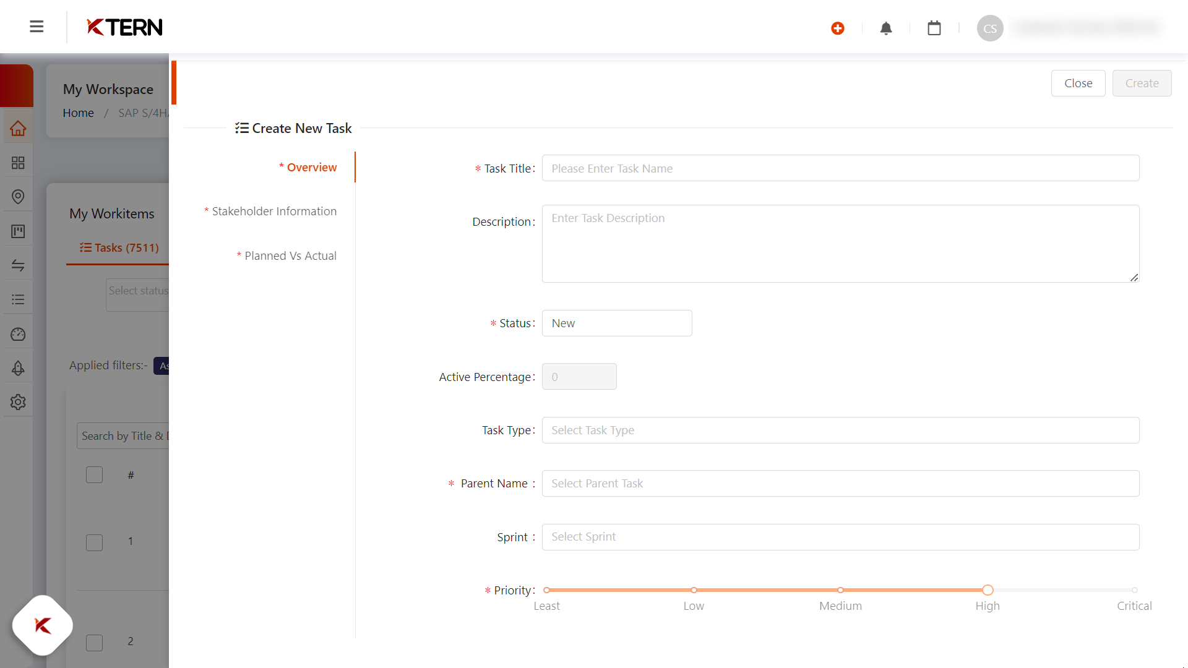Open the kanban board sidebar icon
1188x668 pixels.
[18, 231]
